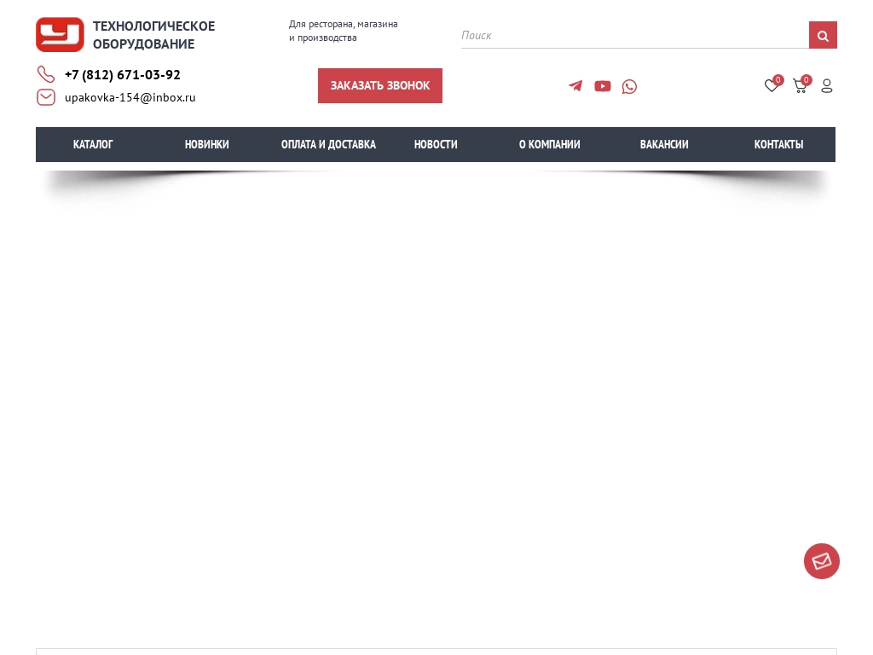Click the floating red envelope button
The height and width of the screenshot is (655, 873).
pyautogui.click(x=822, y=561)
